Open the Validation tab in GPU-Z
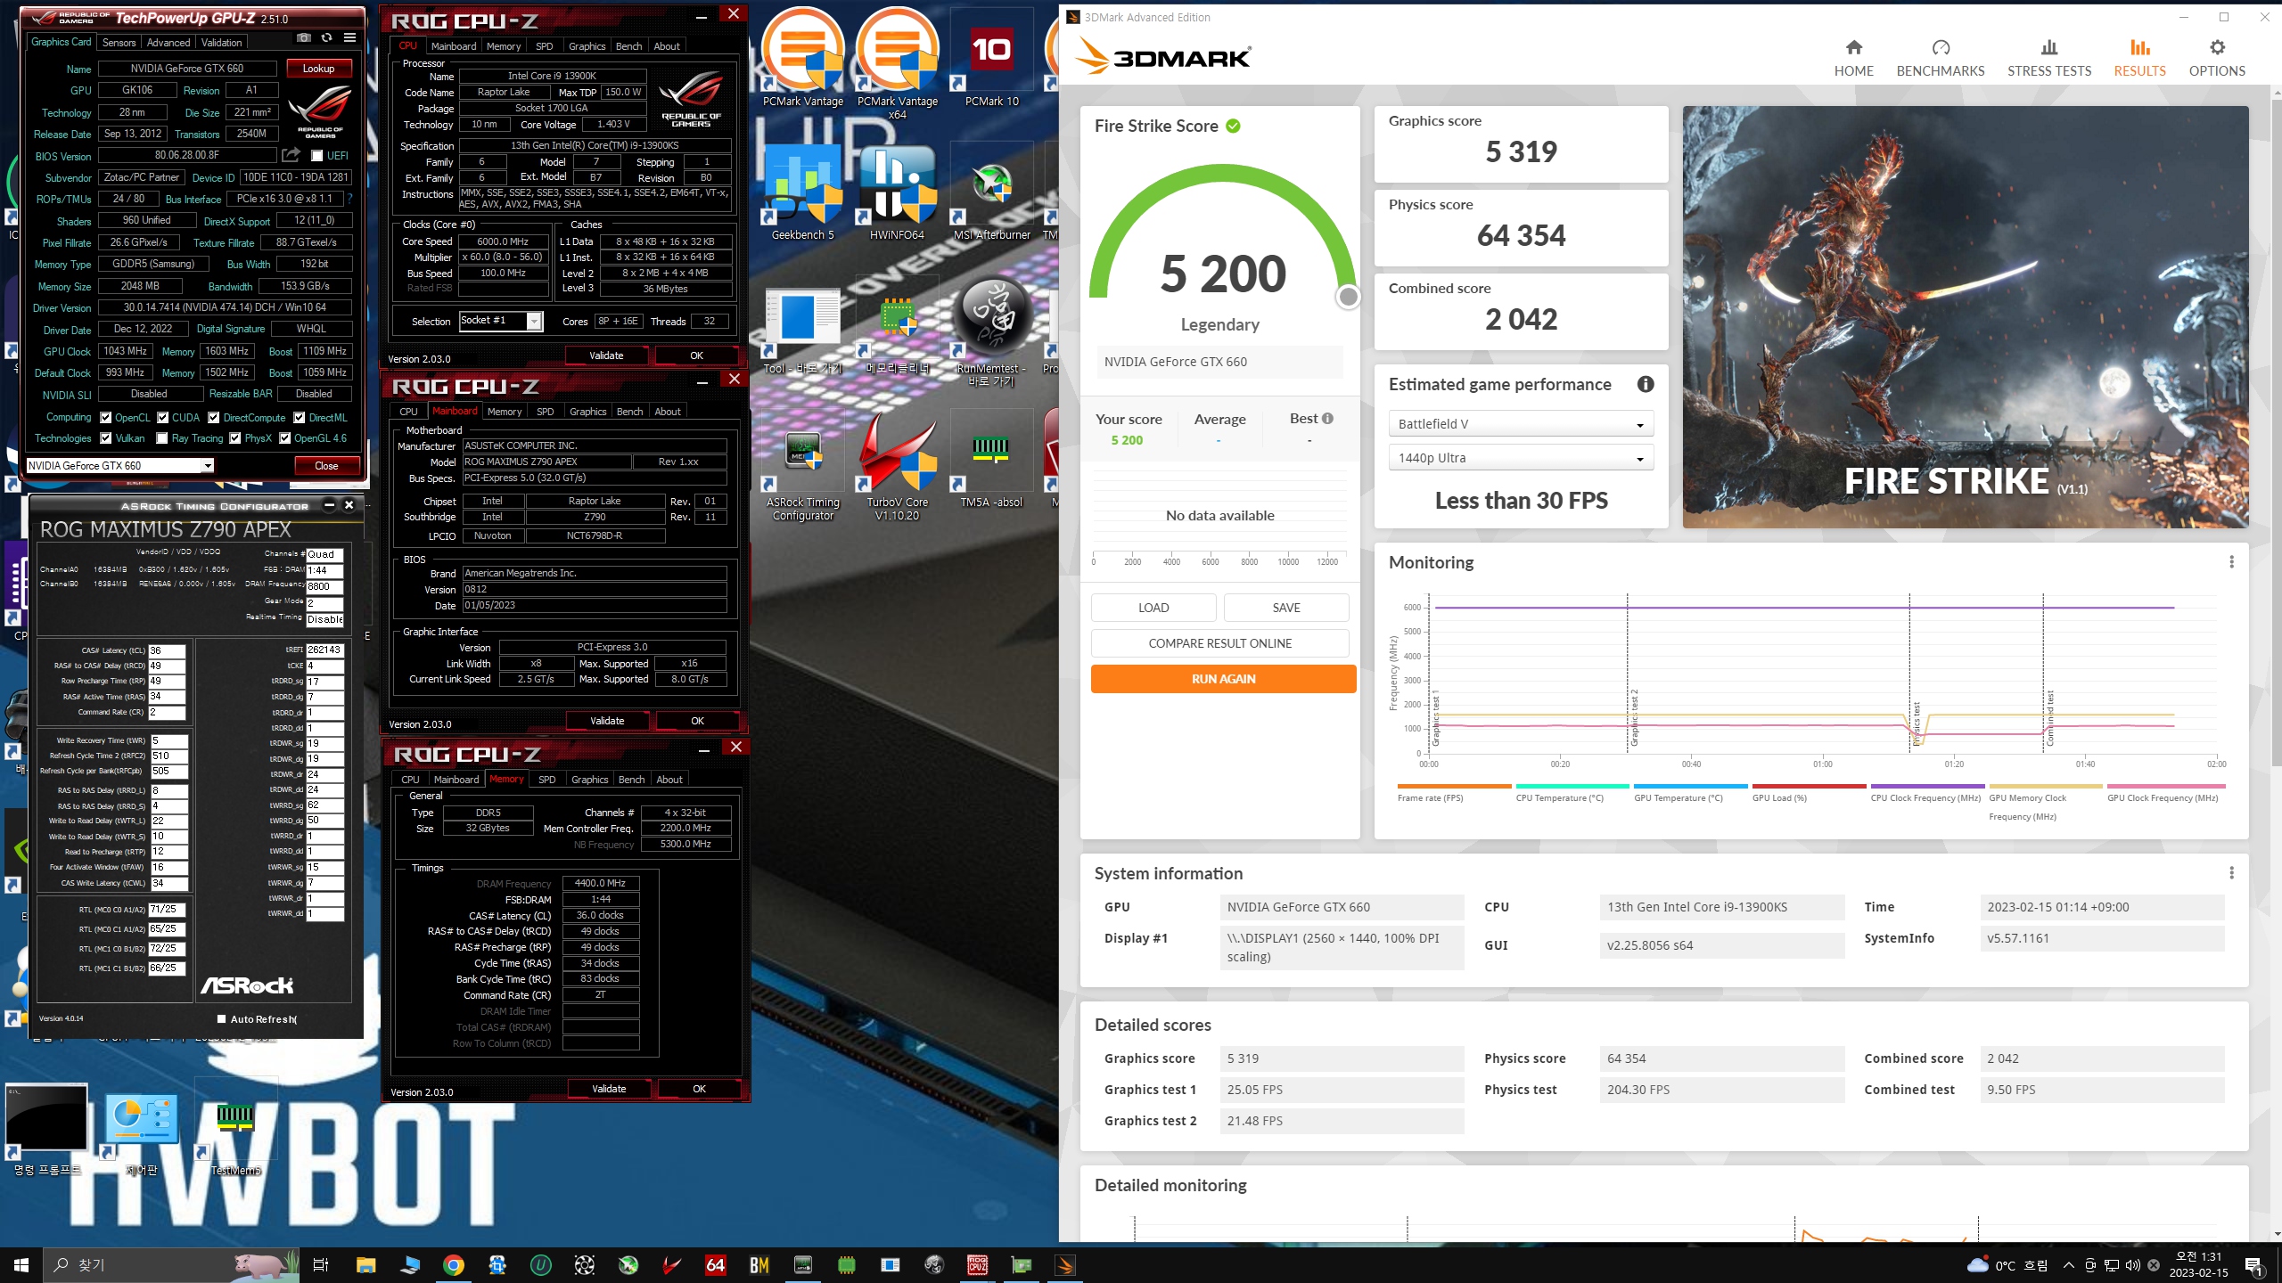The height and width of the screenshot is (1283, 2282). 221,43
